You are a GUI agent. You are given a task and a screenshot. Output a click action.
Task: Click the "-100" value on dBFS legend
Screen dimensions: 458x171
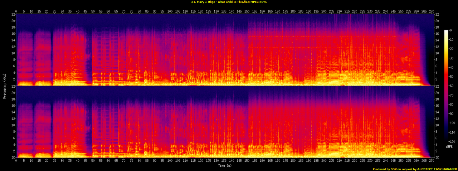(452, 123)
